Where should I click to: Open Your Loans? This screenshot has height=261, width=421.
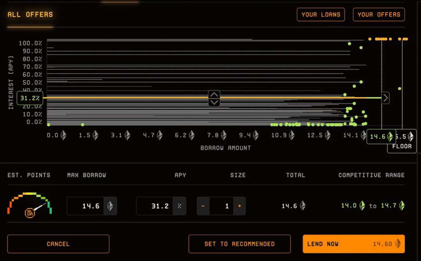pyautogui.click(x=321, y=14)
